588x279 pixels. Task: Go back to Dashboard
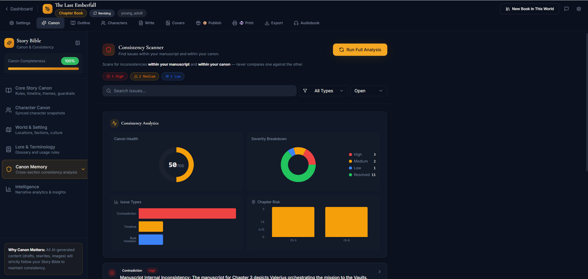19,9
